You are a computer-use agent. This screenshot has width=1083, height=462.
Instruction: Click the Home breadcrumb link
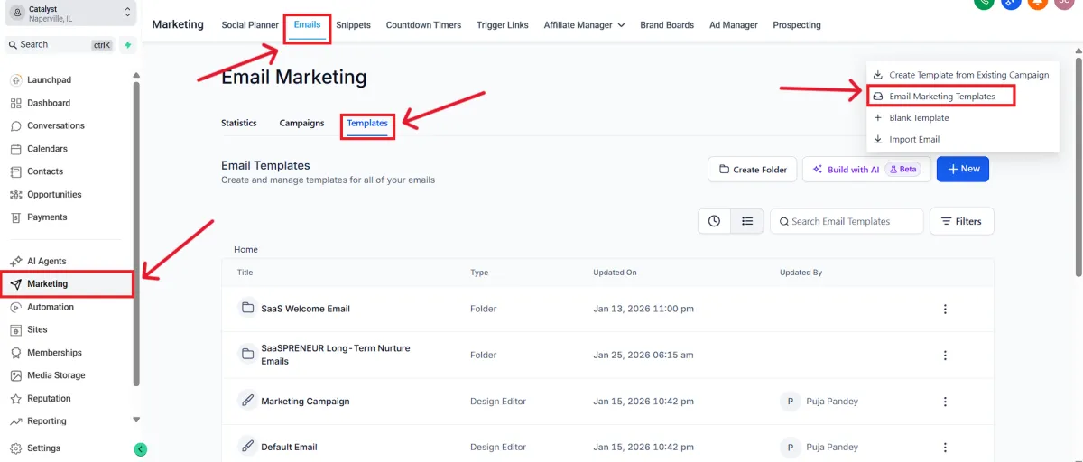click(x=245, y=249)
